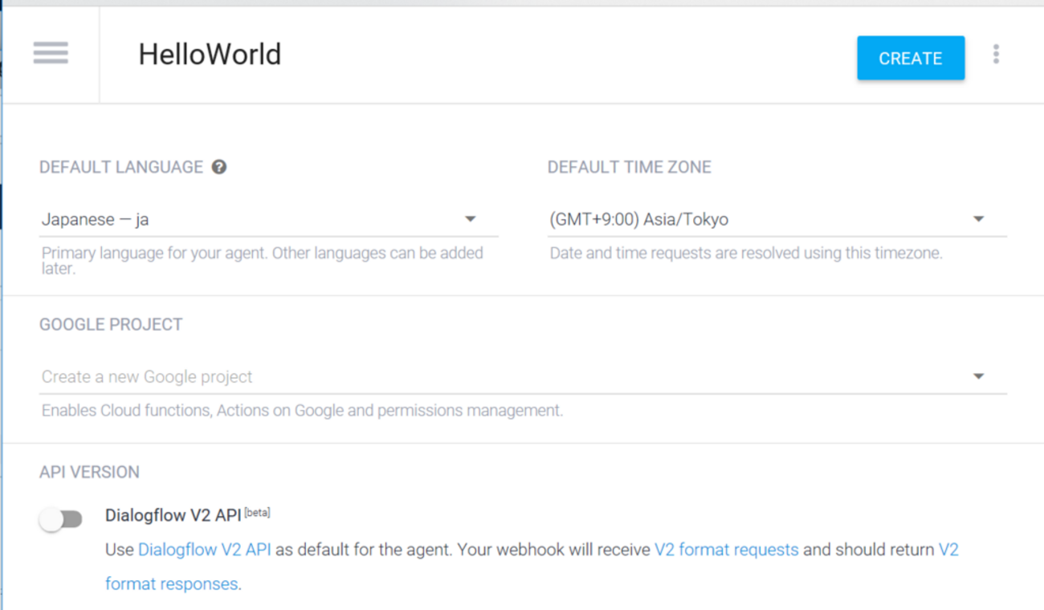The image size is (1044, 610).
Task: Click the help icon beside Default Language
Action: [x=219, y=167]
